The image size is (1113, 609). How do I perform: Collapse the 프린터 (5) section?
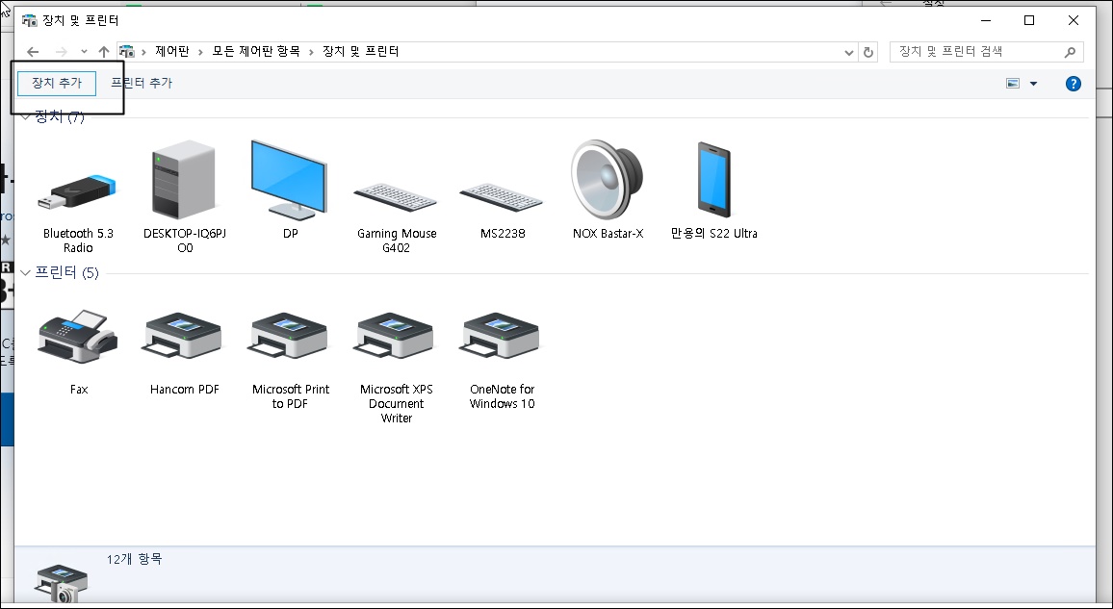click(x=24, y=273)
